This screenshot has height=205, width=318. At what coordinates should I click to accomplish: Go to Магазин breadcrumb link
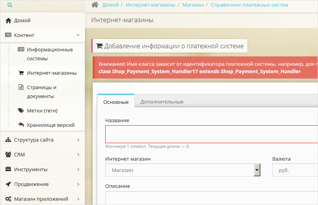click(x=193, y=5)
